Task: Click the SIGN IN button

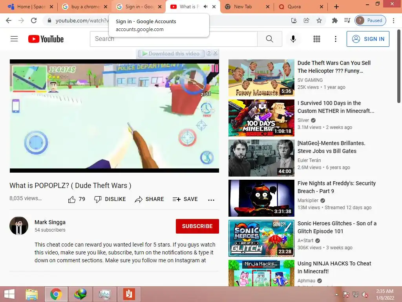Action: click(x=368, y=39)
